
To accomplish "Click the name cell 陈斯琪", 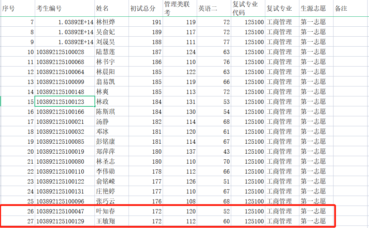I will [x=112, y=112].
